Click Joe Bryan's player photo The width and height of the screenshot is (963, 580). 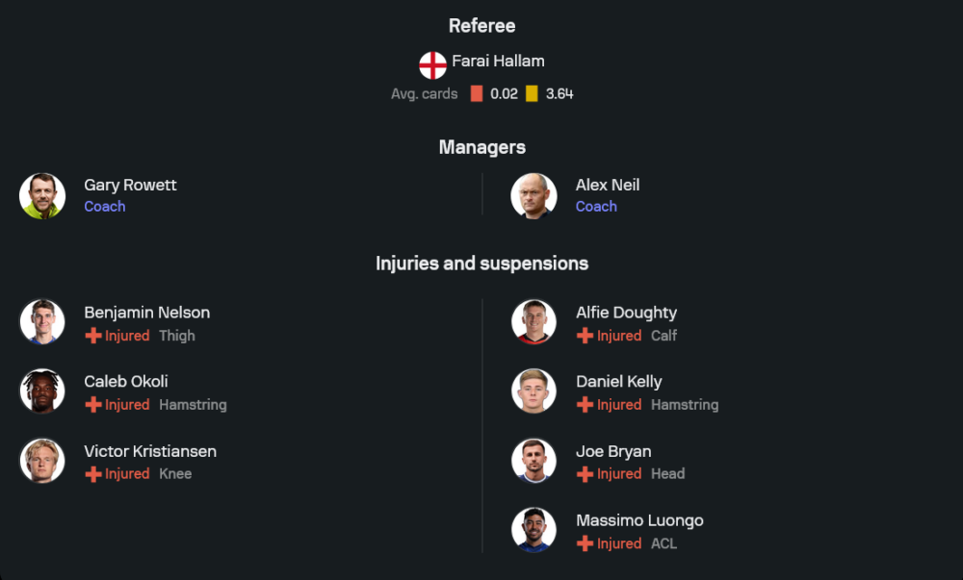534,461
